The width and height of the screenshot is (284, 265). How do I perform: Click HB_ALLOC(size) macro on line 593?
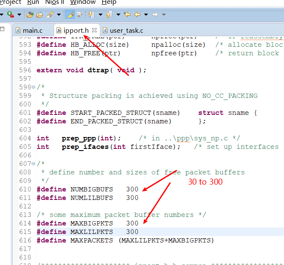pyautogui.click(x=99, y=45)
